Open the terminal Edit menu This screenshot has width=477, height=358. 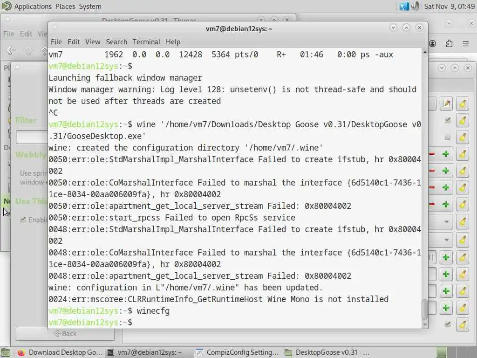tap(73, 41)
